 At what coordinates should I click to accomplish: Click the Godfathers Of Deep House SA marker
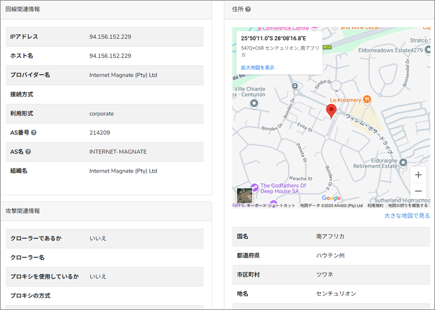(254, 187)
